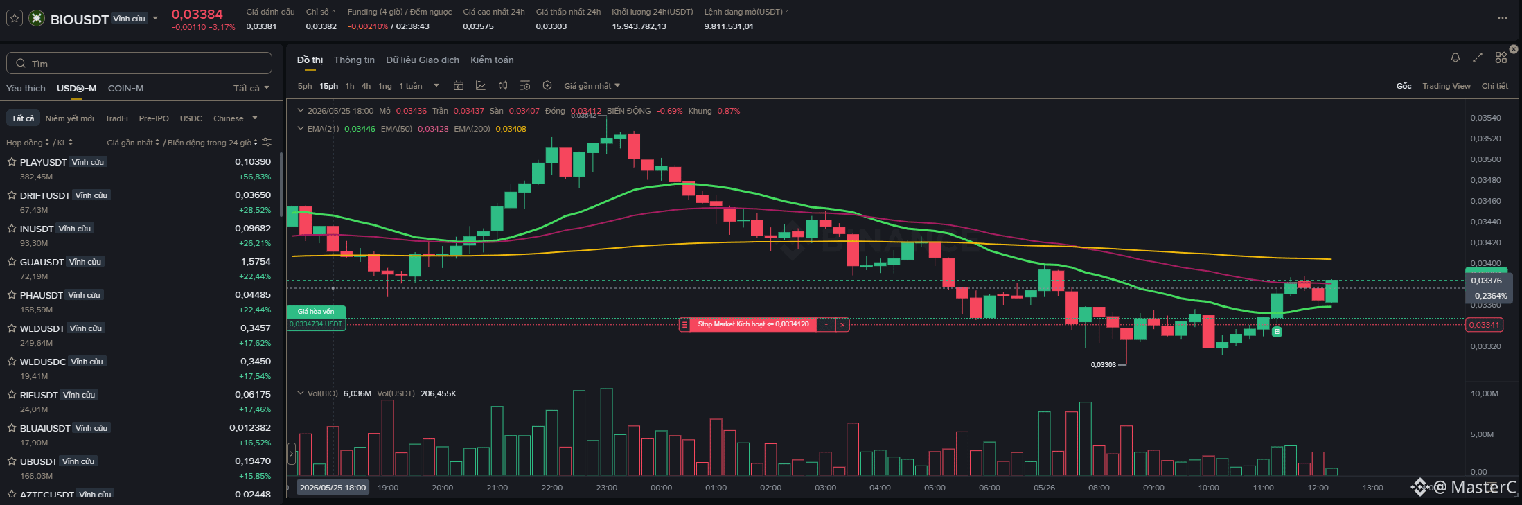Viewport: 1522px width, 505px height.
Task: Select the 5ph timeframe
Action: 305,86
